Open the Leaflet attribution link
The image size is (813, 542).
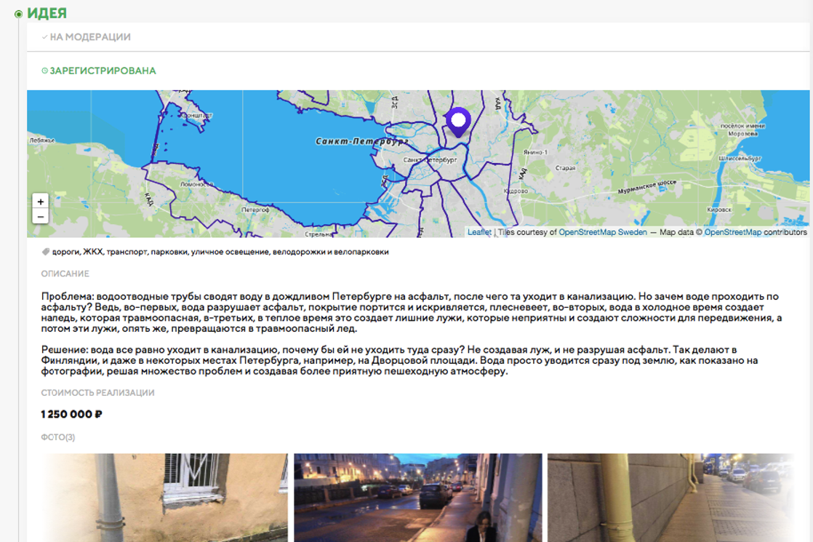479,233
